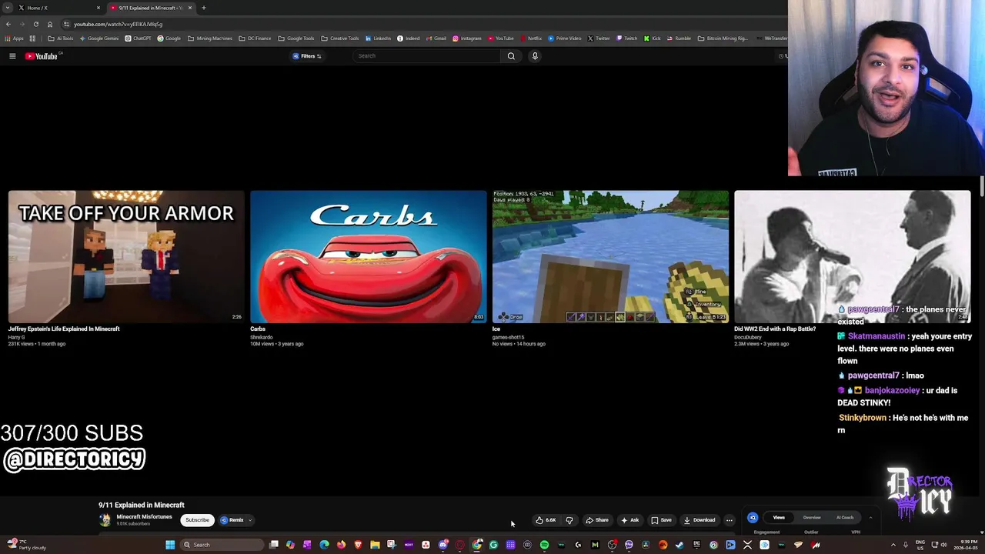Subscribe to Minecraft Misfortunes channel
This screenshot has height=554, width=985.
coord(197,520)
